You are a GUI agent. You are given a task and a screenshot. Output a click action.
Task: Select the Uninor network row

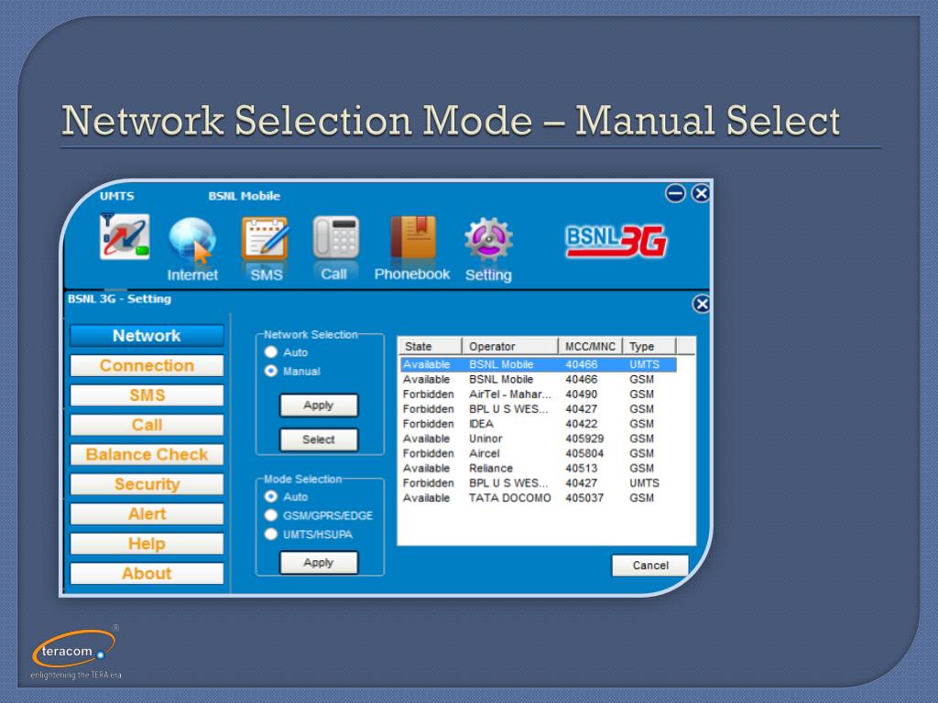pyautogui.click(x=538, y=438)
